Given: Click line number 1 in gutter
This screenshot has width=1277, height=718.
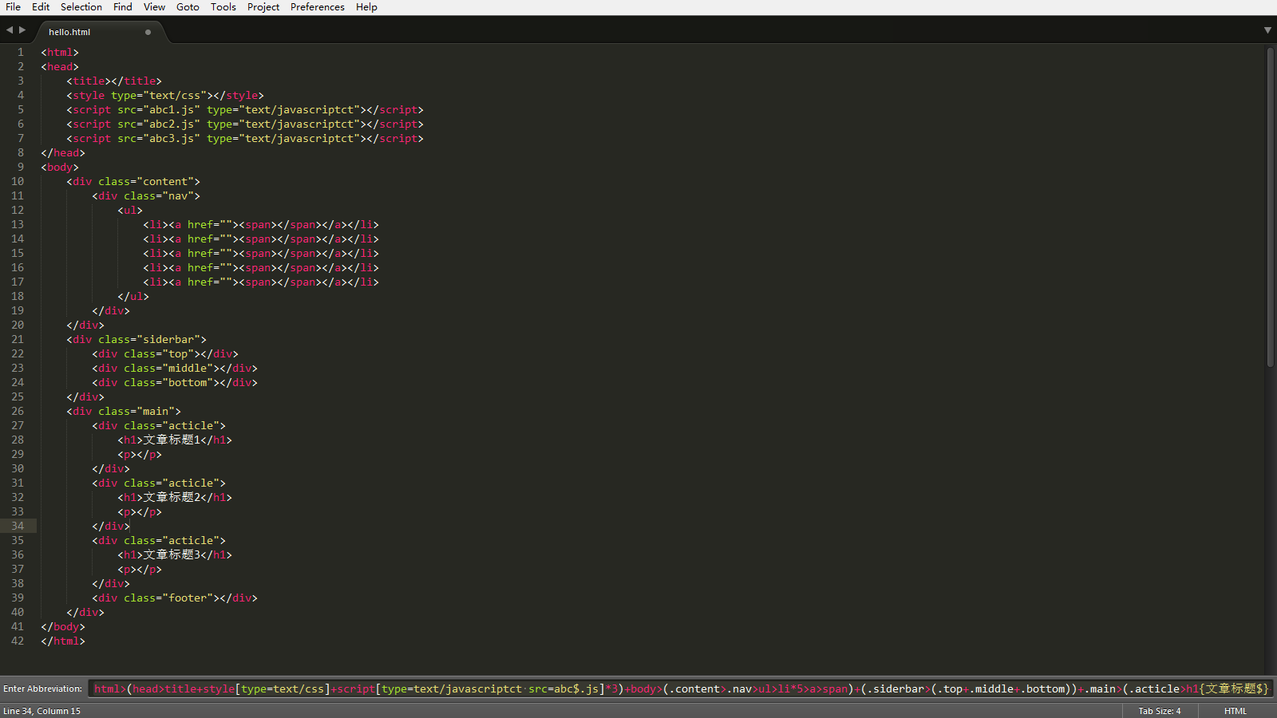Looking at the screenshot, I should tap(21, 52).
